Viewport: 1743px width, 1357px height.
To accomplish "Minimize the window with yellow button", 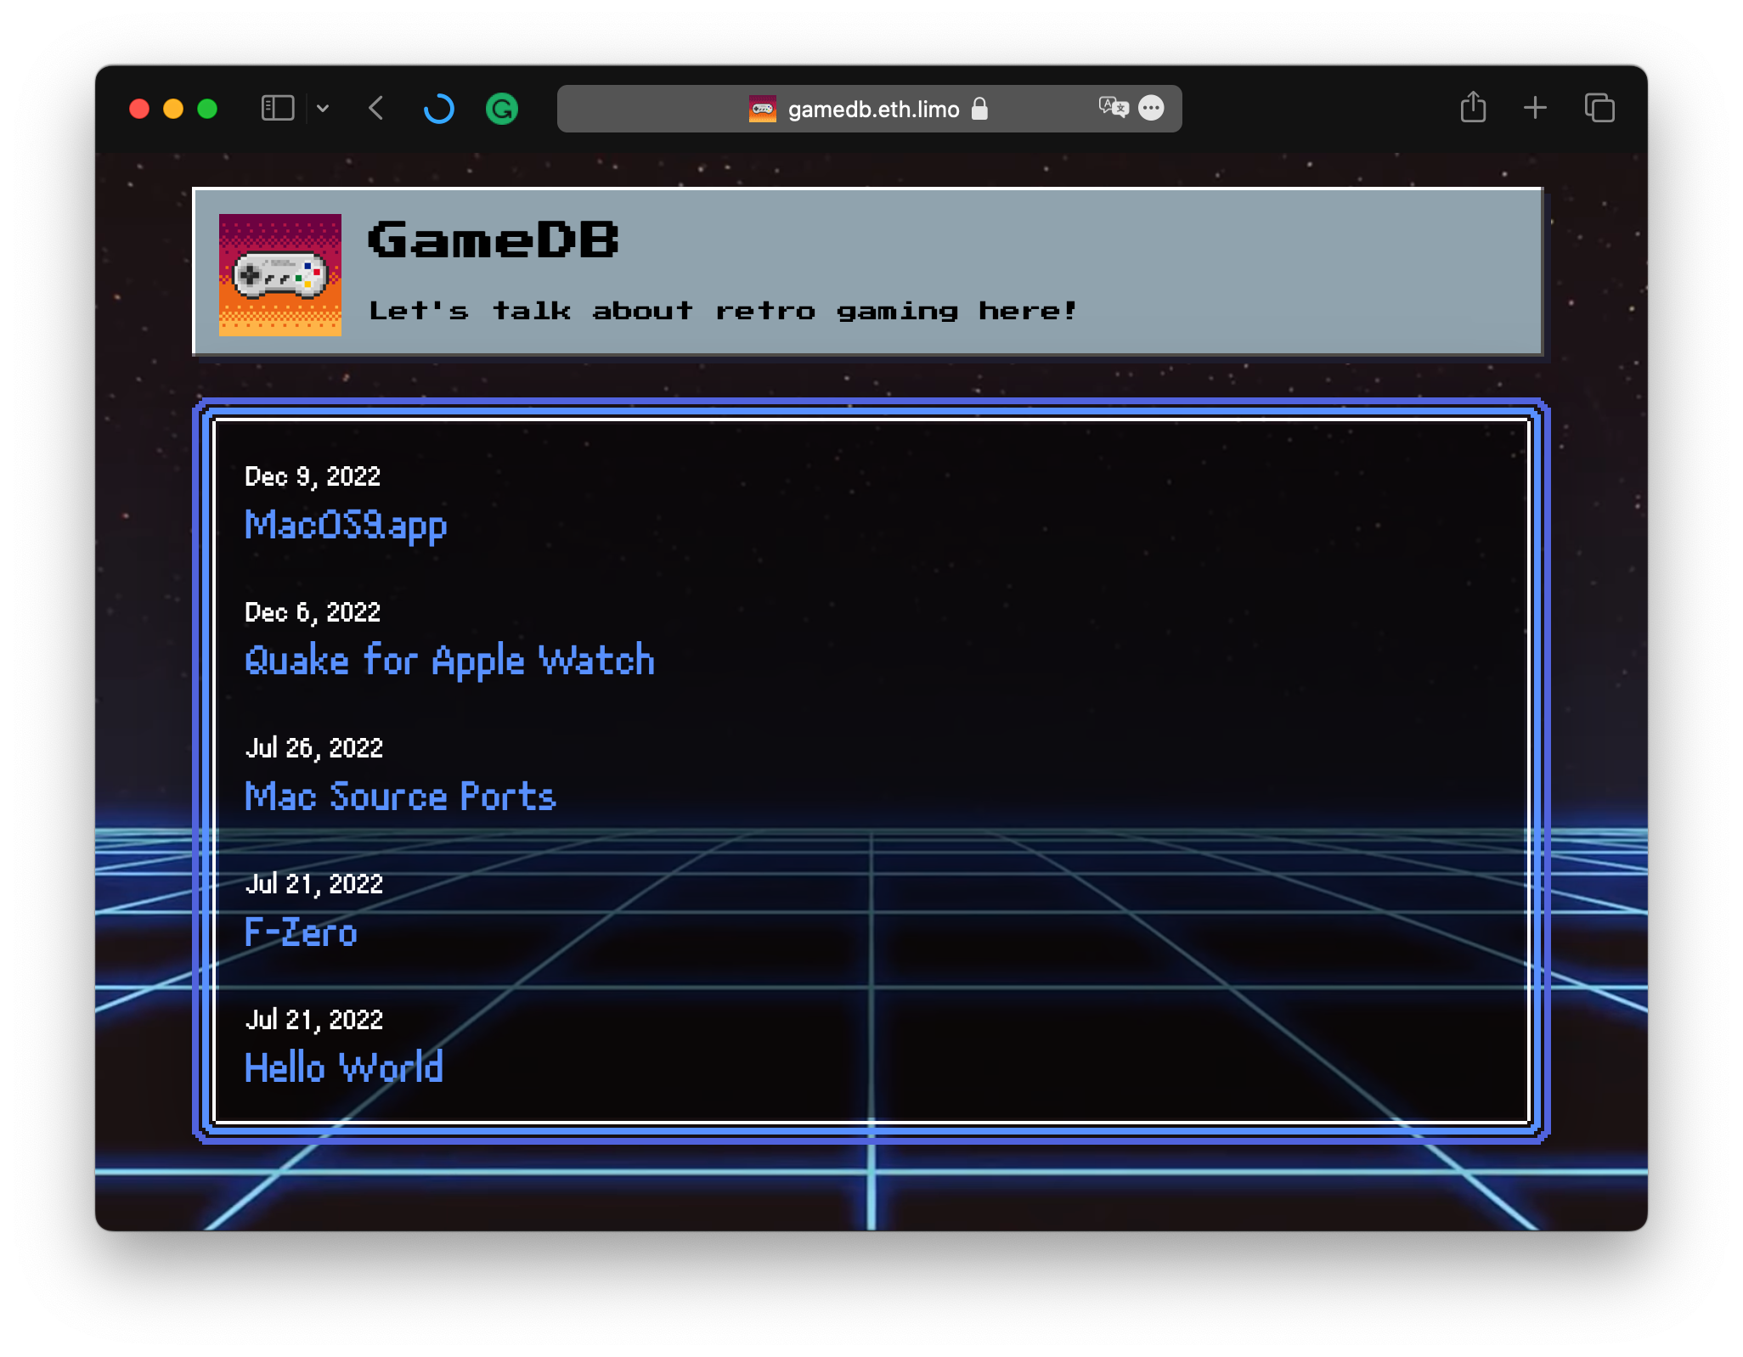I will pyautogui.click(x=173, y=109).
